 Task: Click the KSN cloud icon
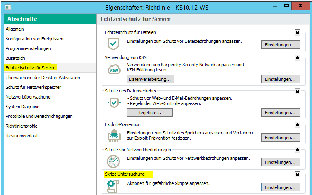113,70
